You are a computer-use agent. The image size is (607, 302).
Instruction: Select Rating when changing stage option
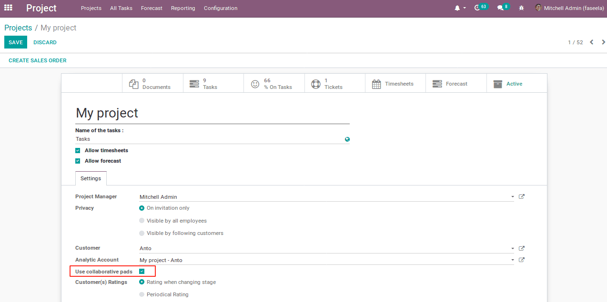142,282
